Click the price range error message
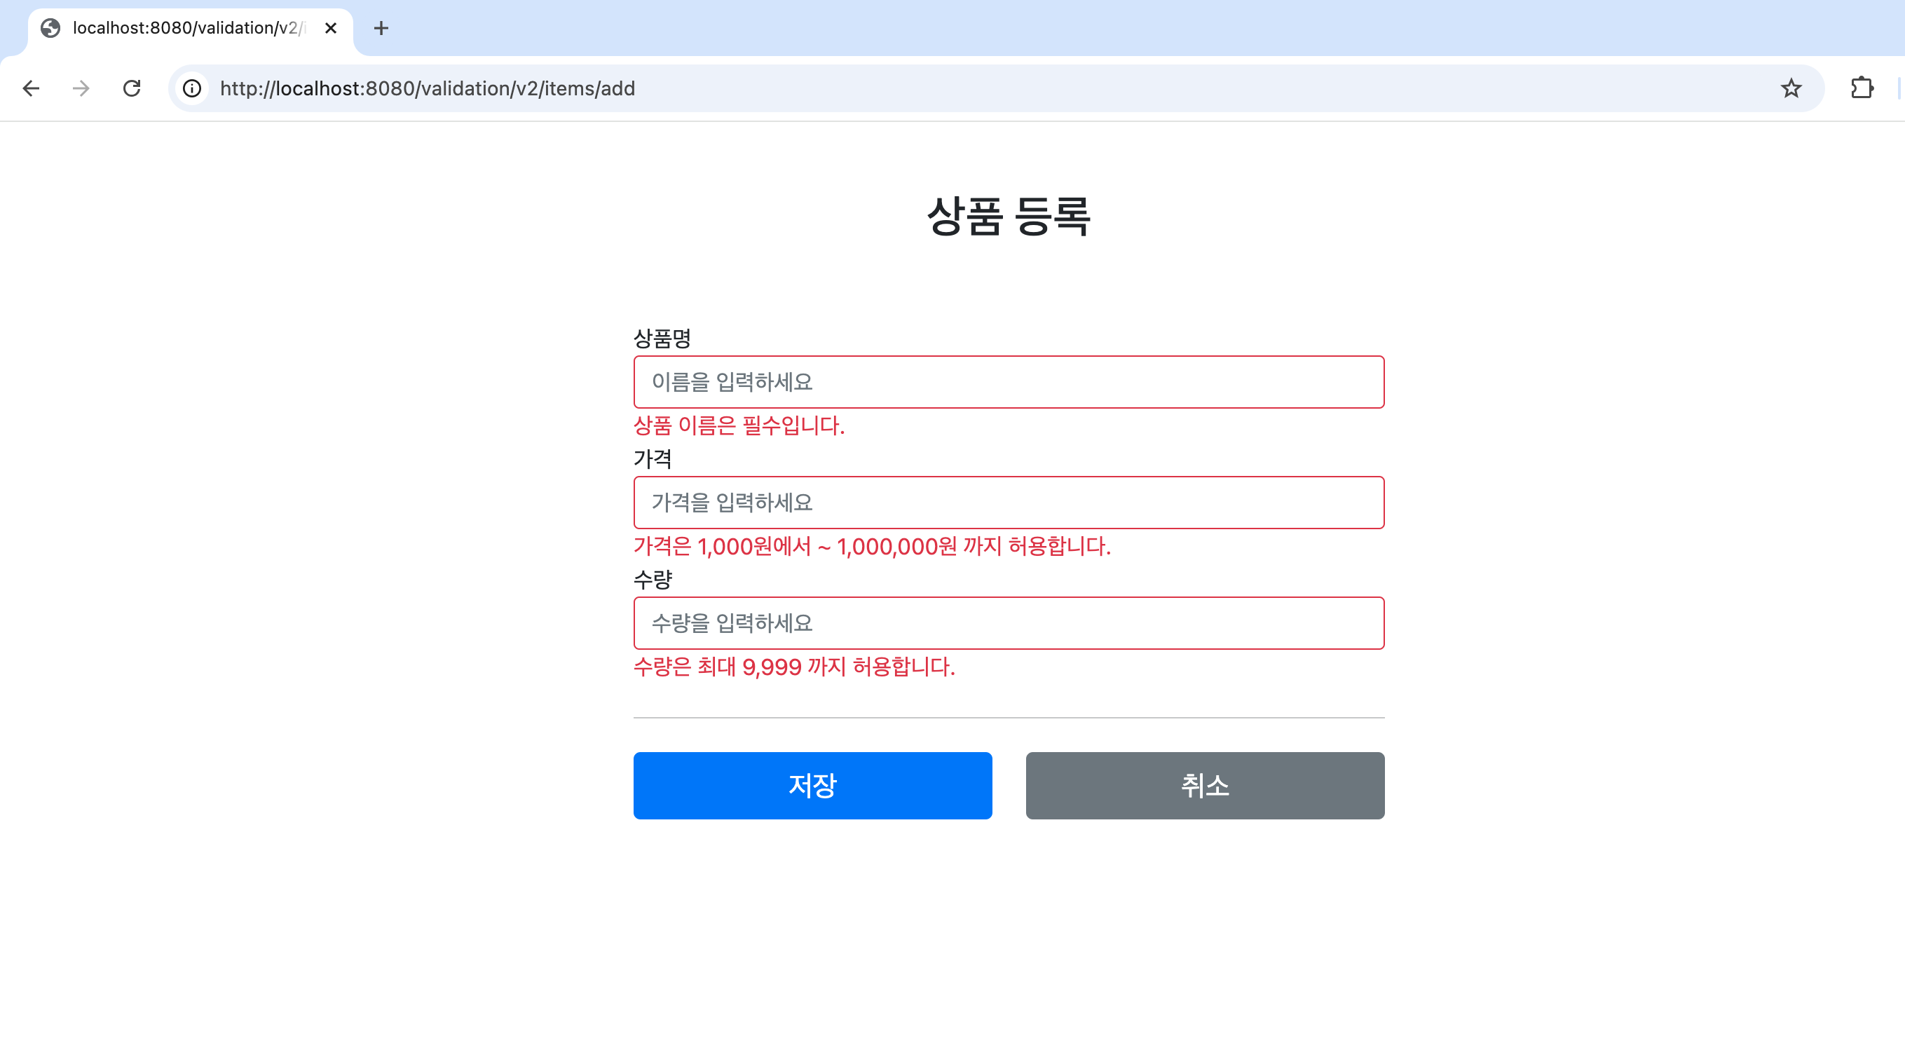1905x1043 pixels. (x=872, y=546)
